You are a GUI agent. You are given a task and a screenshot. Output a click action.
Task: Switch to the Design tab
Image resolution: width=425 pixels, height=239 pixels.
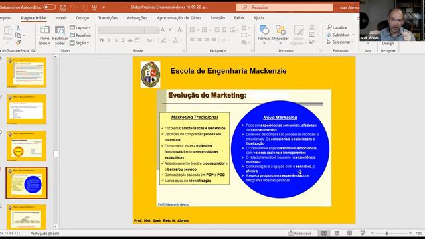pos(82,18)
